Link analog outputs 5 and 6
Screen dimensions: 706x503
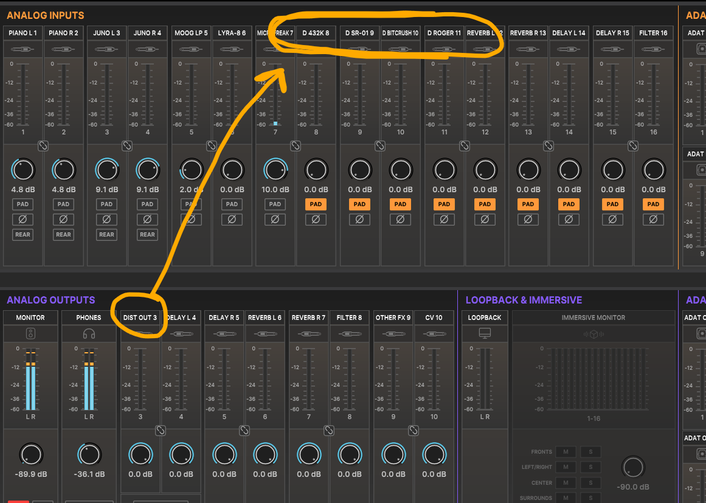pyautogui.click(x=244, y=431)
